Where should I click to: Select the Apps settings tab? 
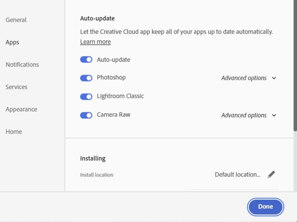pyautogui.click(x=12, y=42)
